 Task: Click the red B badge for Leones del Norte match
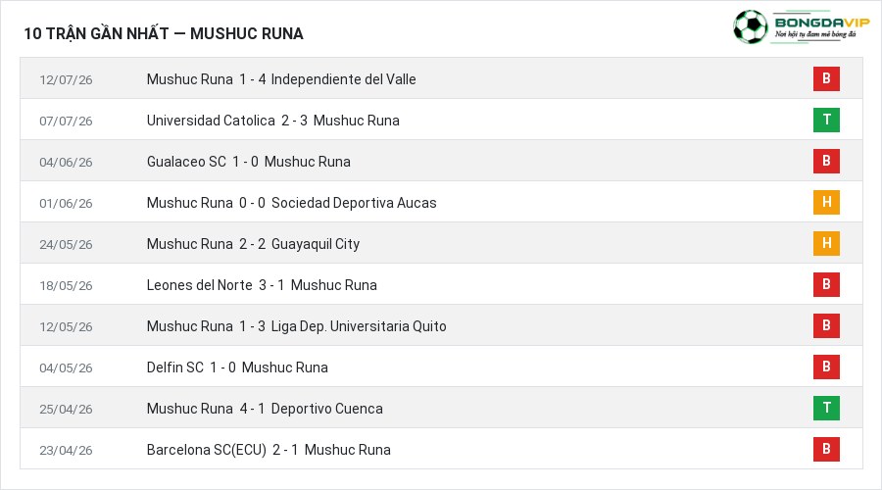[x=826, y=284]
